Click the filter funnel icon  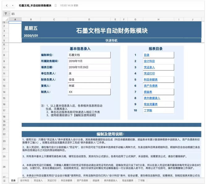(x=6, y=14)
